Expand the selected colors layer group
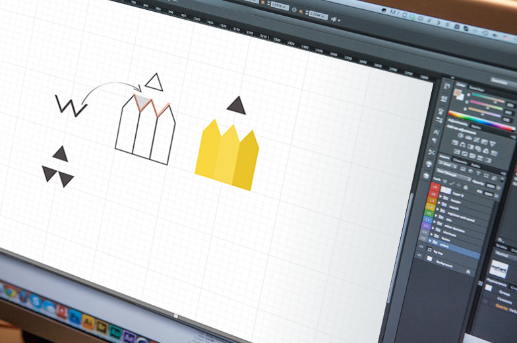Screen dimensions: 517x343 click(430, 240)
